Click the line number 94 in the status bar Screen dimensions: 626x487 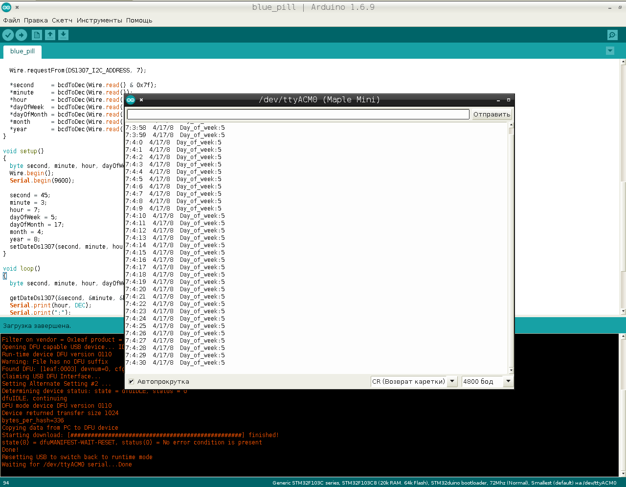(x=6, y=483)
